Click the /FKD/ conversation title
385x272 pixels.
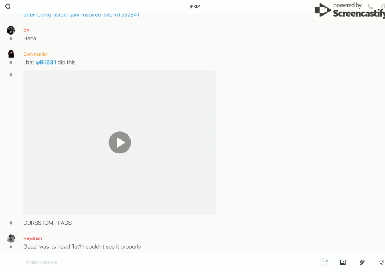[195, 7]
